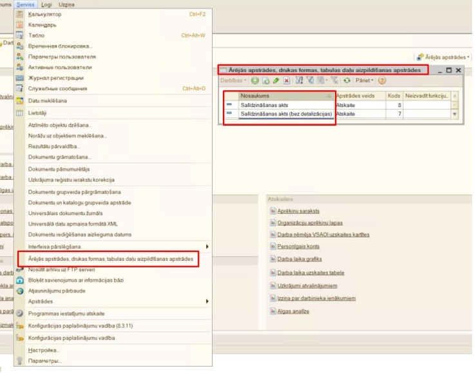Viewport: 476px width, 373px height.
Task: Click the Kods column header
Action: tap(394, 96)
